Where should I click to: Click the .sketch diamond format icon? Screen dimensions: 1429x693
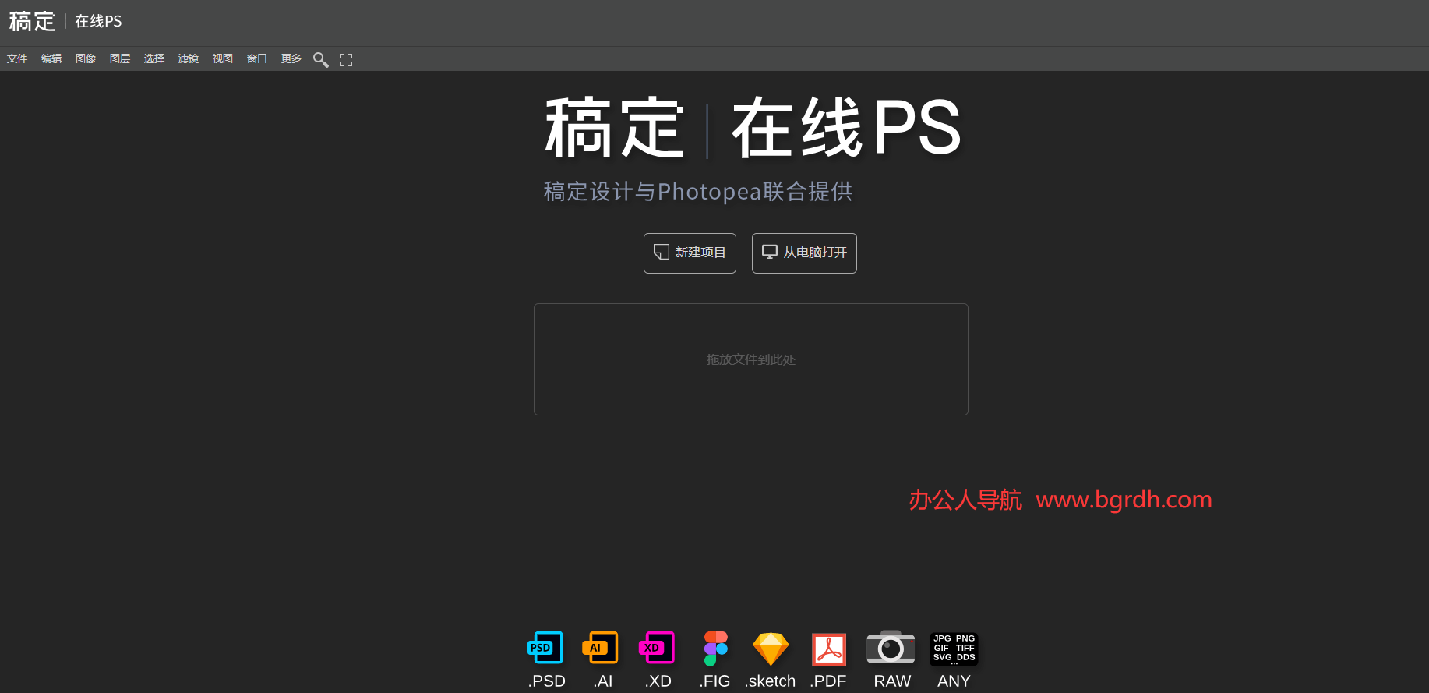(x=771, y=649)
